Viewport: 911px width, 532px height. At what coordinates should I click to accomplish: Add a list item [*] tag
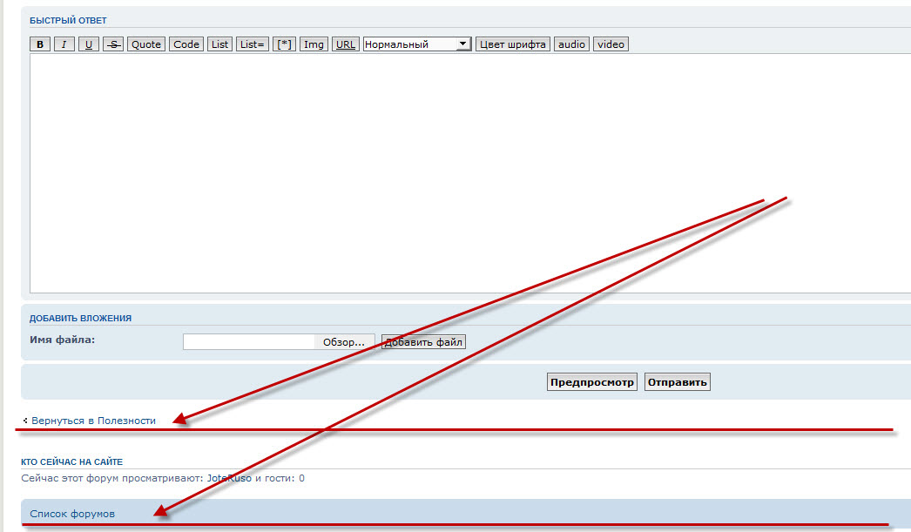point(284,44)
